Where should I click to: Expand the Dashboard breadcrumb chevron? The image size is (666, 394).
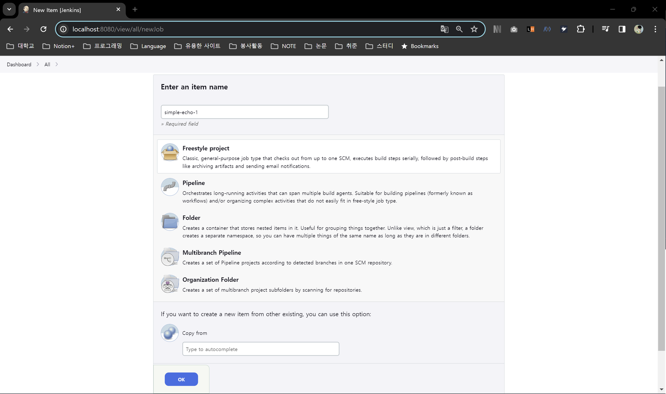[38, 64]
